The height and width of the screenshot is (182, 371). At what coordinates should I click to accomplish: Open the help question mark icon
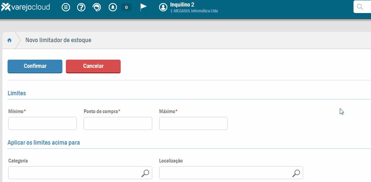click(81, 7)
